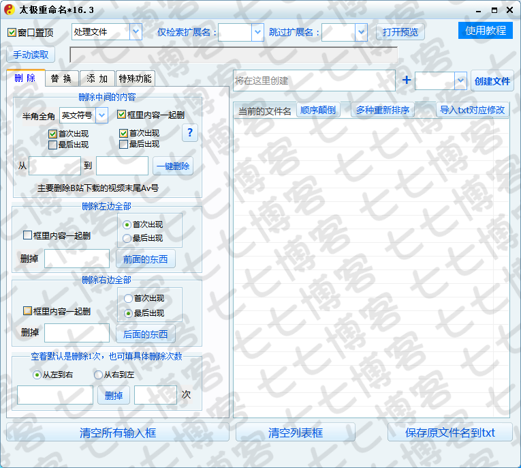Viewport: 521px width, 468px height.
Task: Click 导入txt对应修改 button
Action: click(x=472, y=110)
